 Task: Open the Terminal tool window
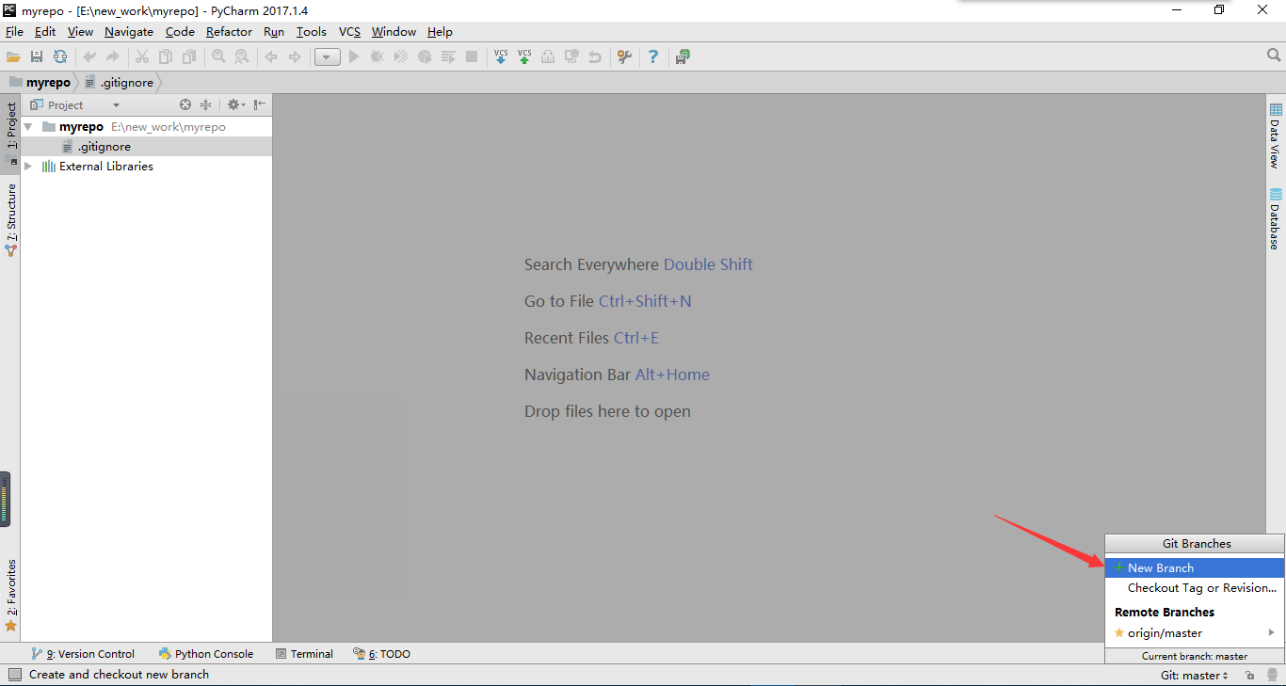point(304,654)
